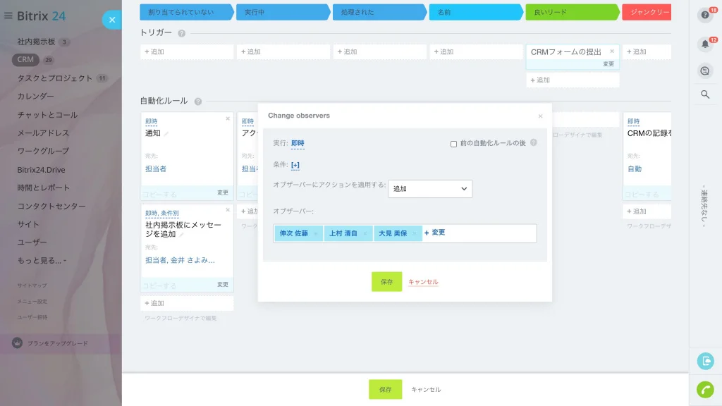722x406 pixels.
Task: Click the bottom 保存 button
Action: click(386, 389)
